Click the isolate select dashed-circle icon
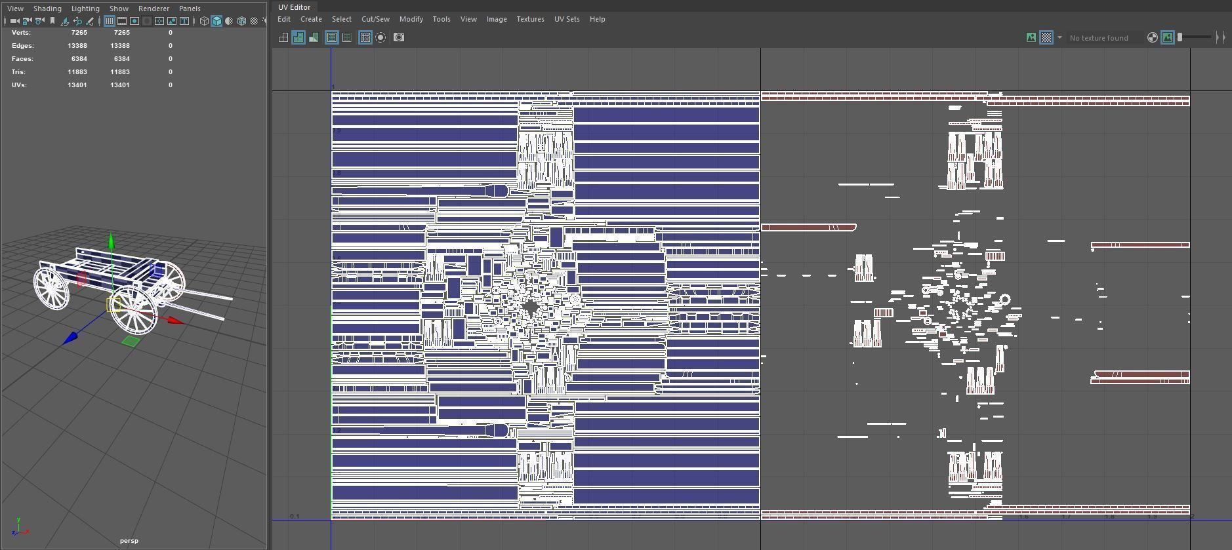 tap(380, 37)
